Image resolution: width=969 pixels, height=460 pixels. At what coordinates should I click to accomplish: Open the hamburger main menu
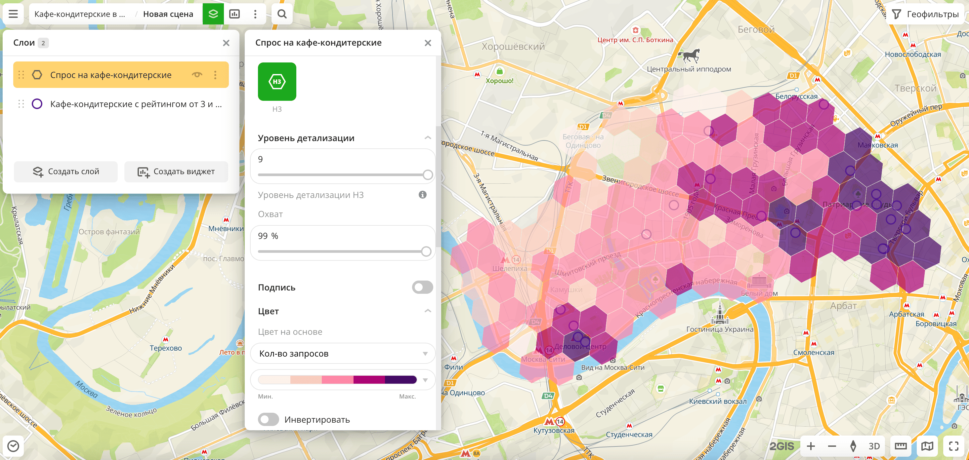pyautogui.click(x=13, y=14)
